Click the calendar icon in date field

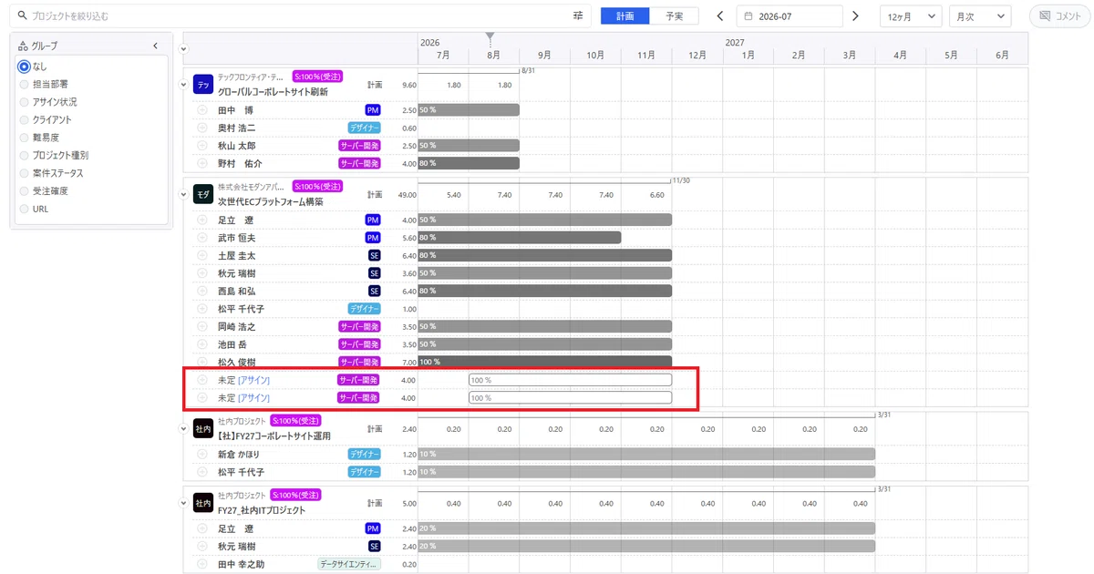point(748,16)
